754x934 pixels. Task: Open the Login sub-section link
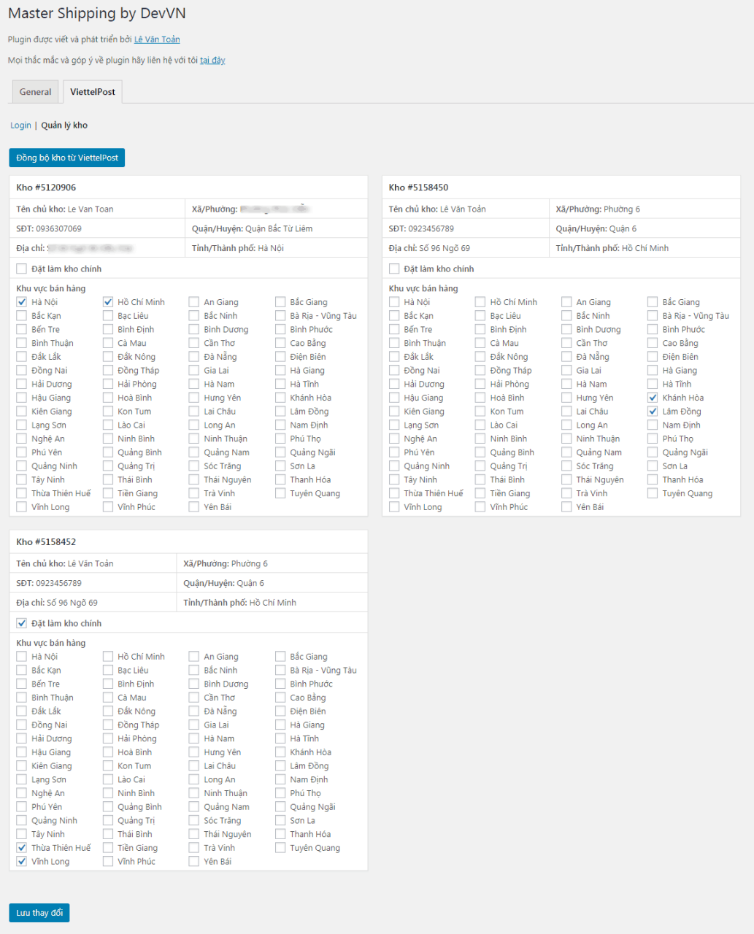pos(20,126)
